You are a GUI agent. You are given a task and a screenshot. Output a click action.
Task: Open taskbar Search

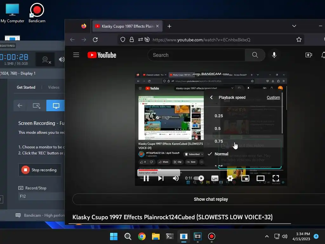(128, 236)
